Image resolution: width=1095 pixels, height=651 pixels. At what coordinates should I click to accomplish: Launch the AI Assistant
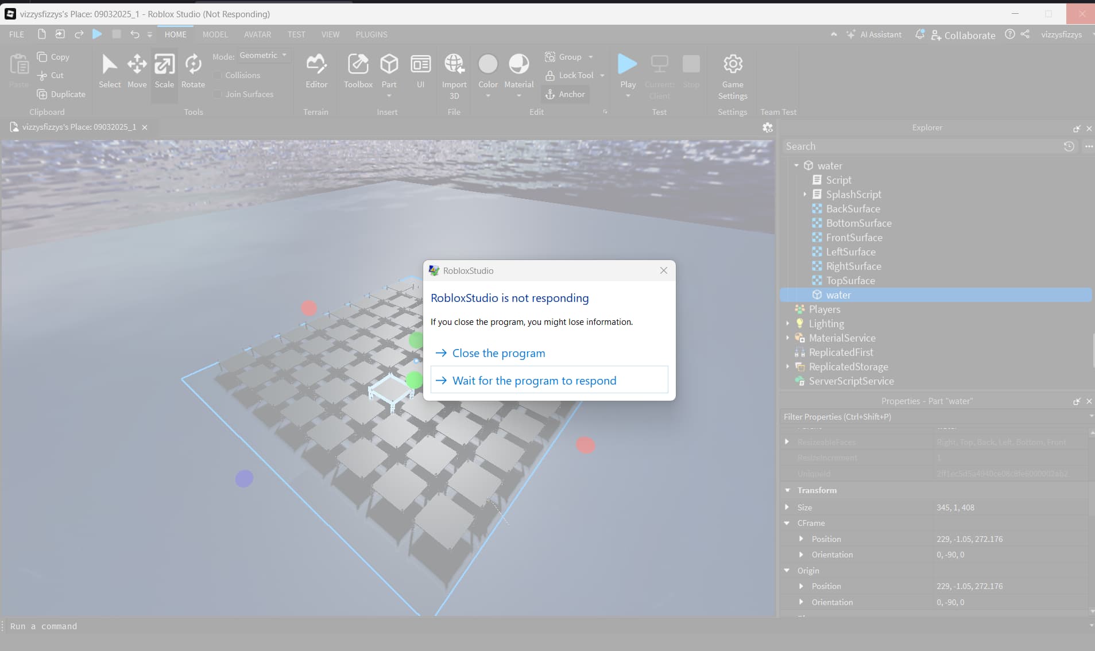coord(874,34)
